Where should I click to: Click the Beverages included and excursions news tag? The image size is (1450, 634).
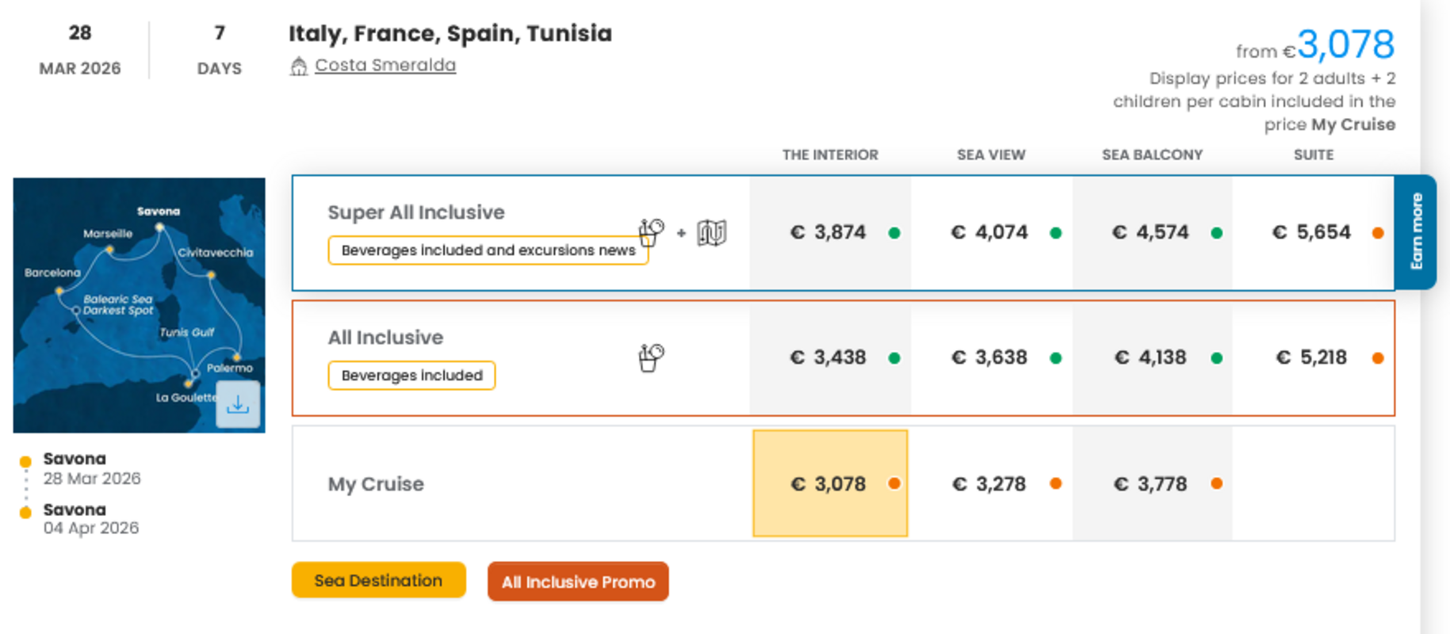point(488,250)
